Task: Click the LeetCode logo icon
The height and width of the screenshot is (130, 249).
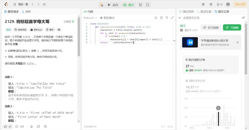Action: tap(6, 4)
